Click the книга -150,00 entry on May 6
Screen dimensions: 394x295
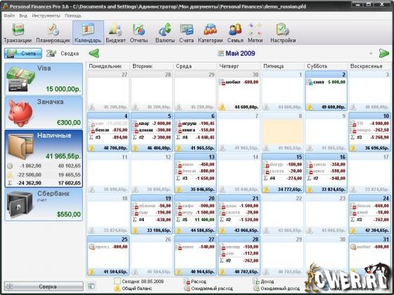tap(196, 130)
